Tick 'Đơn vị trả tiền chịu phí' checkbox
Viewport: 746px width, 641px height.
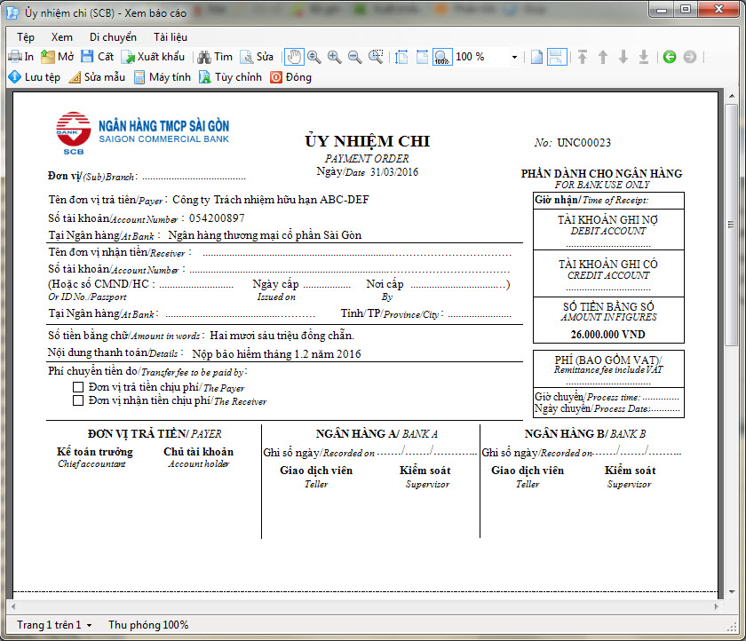click(78, 387)
